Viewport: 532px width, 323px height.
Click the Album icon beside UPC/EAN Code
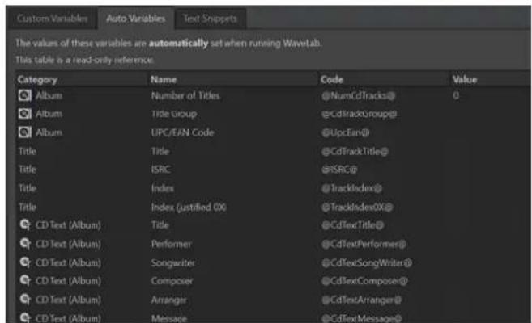point(25,132)
